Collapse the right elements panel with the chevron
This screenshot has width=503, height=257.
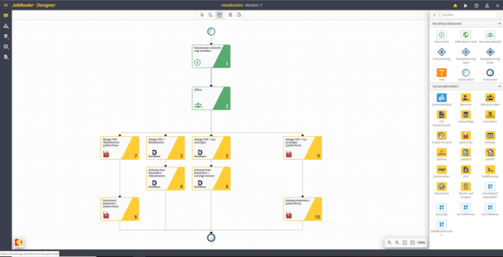434,15
